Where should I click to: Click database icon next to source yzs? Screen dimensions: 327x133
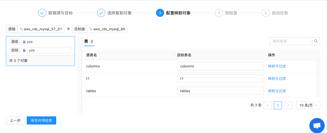(x=24, y=42)
